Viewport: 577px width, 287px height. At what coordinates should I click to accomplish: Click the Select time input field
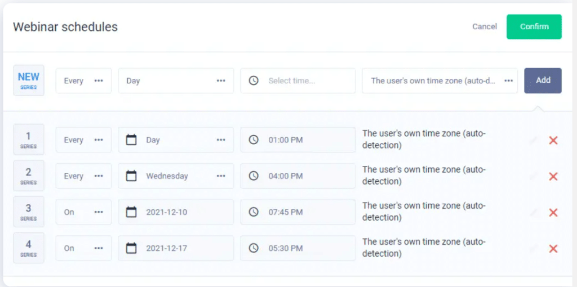pyautogui.click(x=298, y=80)
